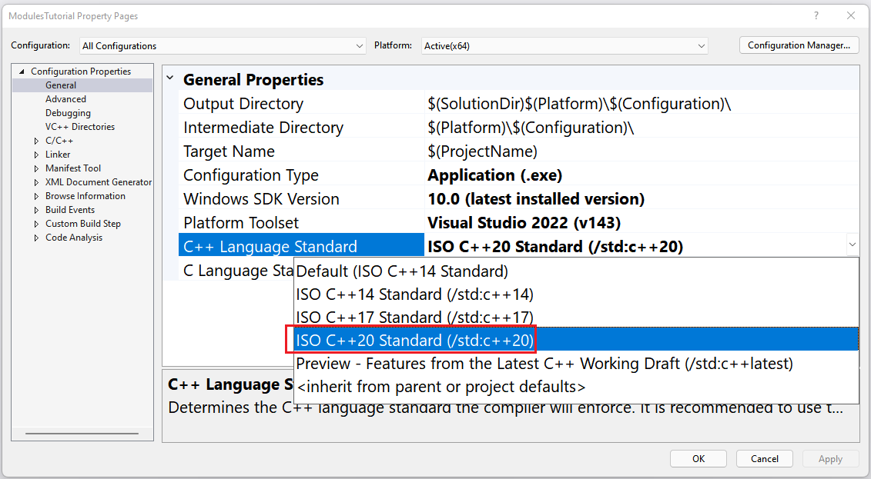Collapse the General Properties section
This screenshot has width=871, height=479.
(x=171, y=79)
